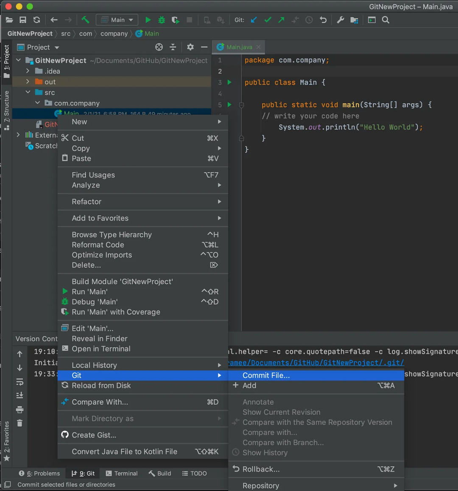The image size is (458, 491).
Task: Open the 9: Git tool window tab
Action: tap(83, 473)
